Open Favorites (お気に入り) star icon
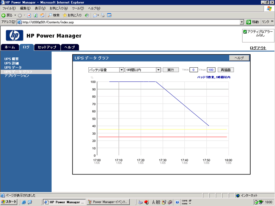Viewport: 275px width, 206px height. [65, 15]
